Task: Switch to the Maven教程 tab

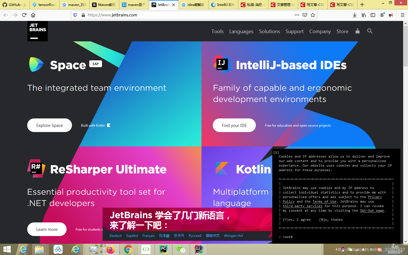Action: (x=104, y=5)
